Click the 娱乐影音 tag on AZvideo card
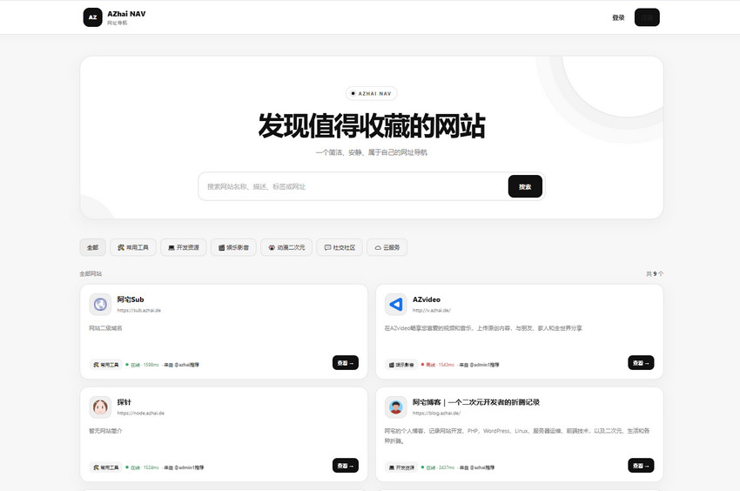Viewport: 740px width, 491px height. [401, 365]
